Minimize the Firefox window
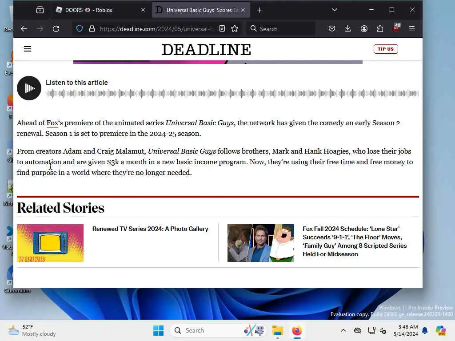The height and width of the screenshot is (341, 455). 371,10
